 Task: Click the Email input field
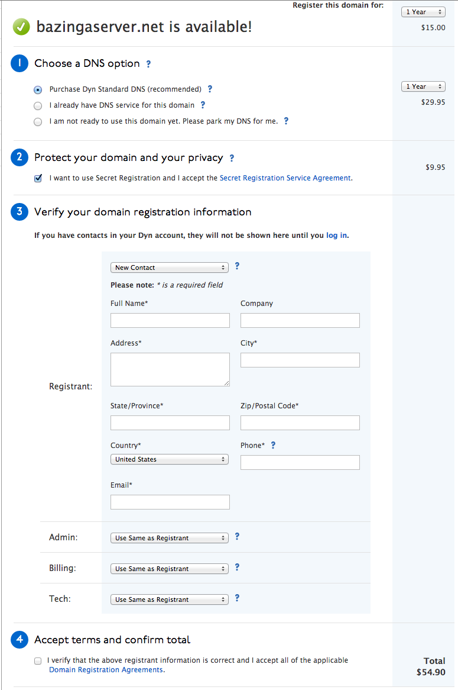(x=170, y=502)
